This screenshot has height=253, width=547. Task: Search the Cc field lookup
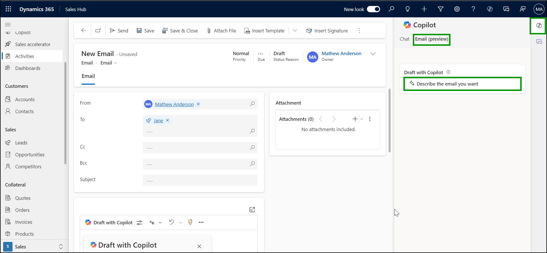(x=252, y=148)
